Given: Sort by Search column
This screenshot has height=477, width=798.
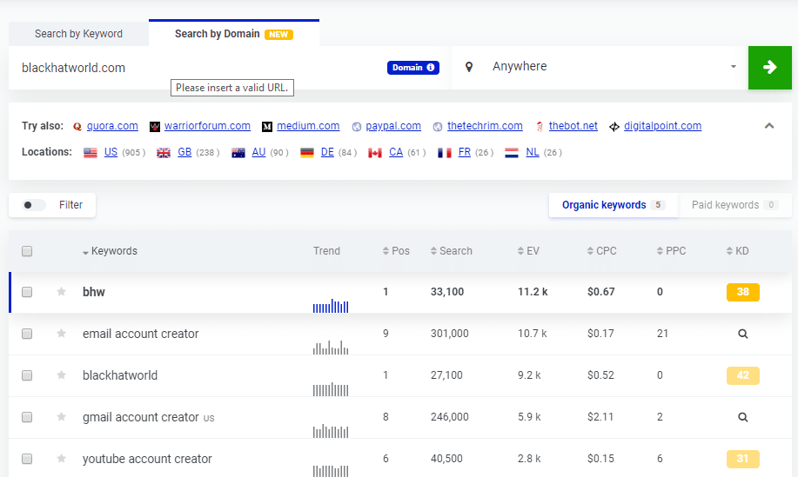Looking at the screenshot, I should coord(452,251).
